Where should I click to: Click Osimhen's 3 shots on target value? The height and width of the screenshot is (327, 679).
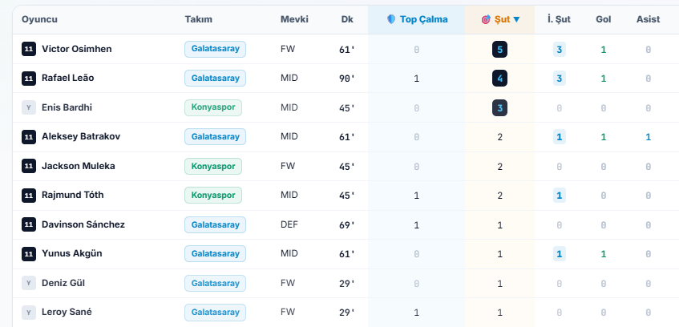[559, 50]
